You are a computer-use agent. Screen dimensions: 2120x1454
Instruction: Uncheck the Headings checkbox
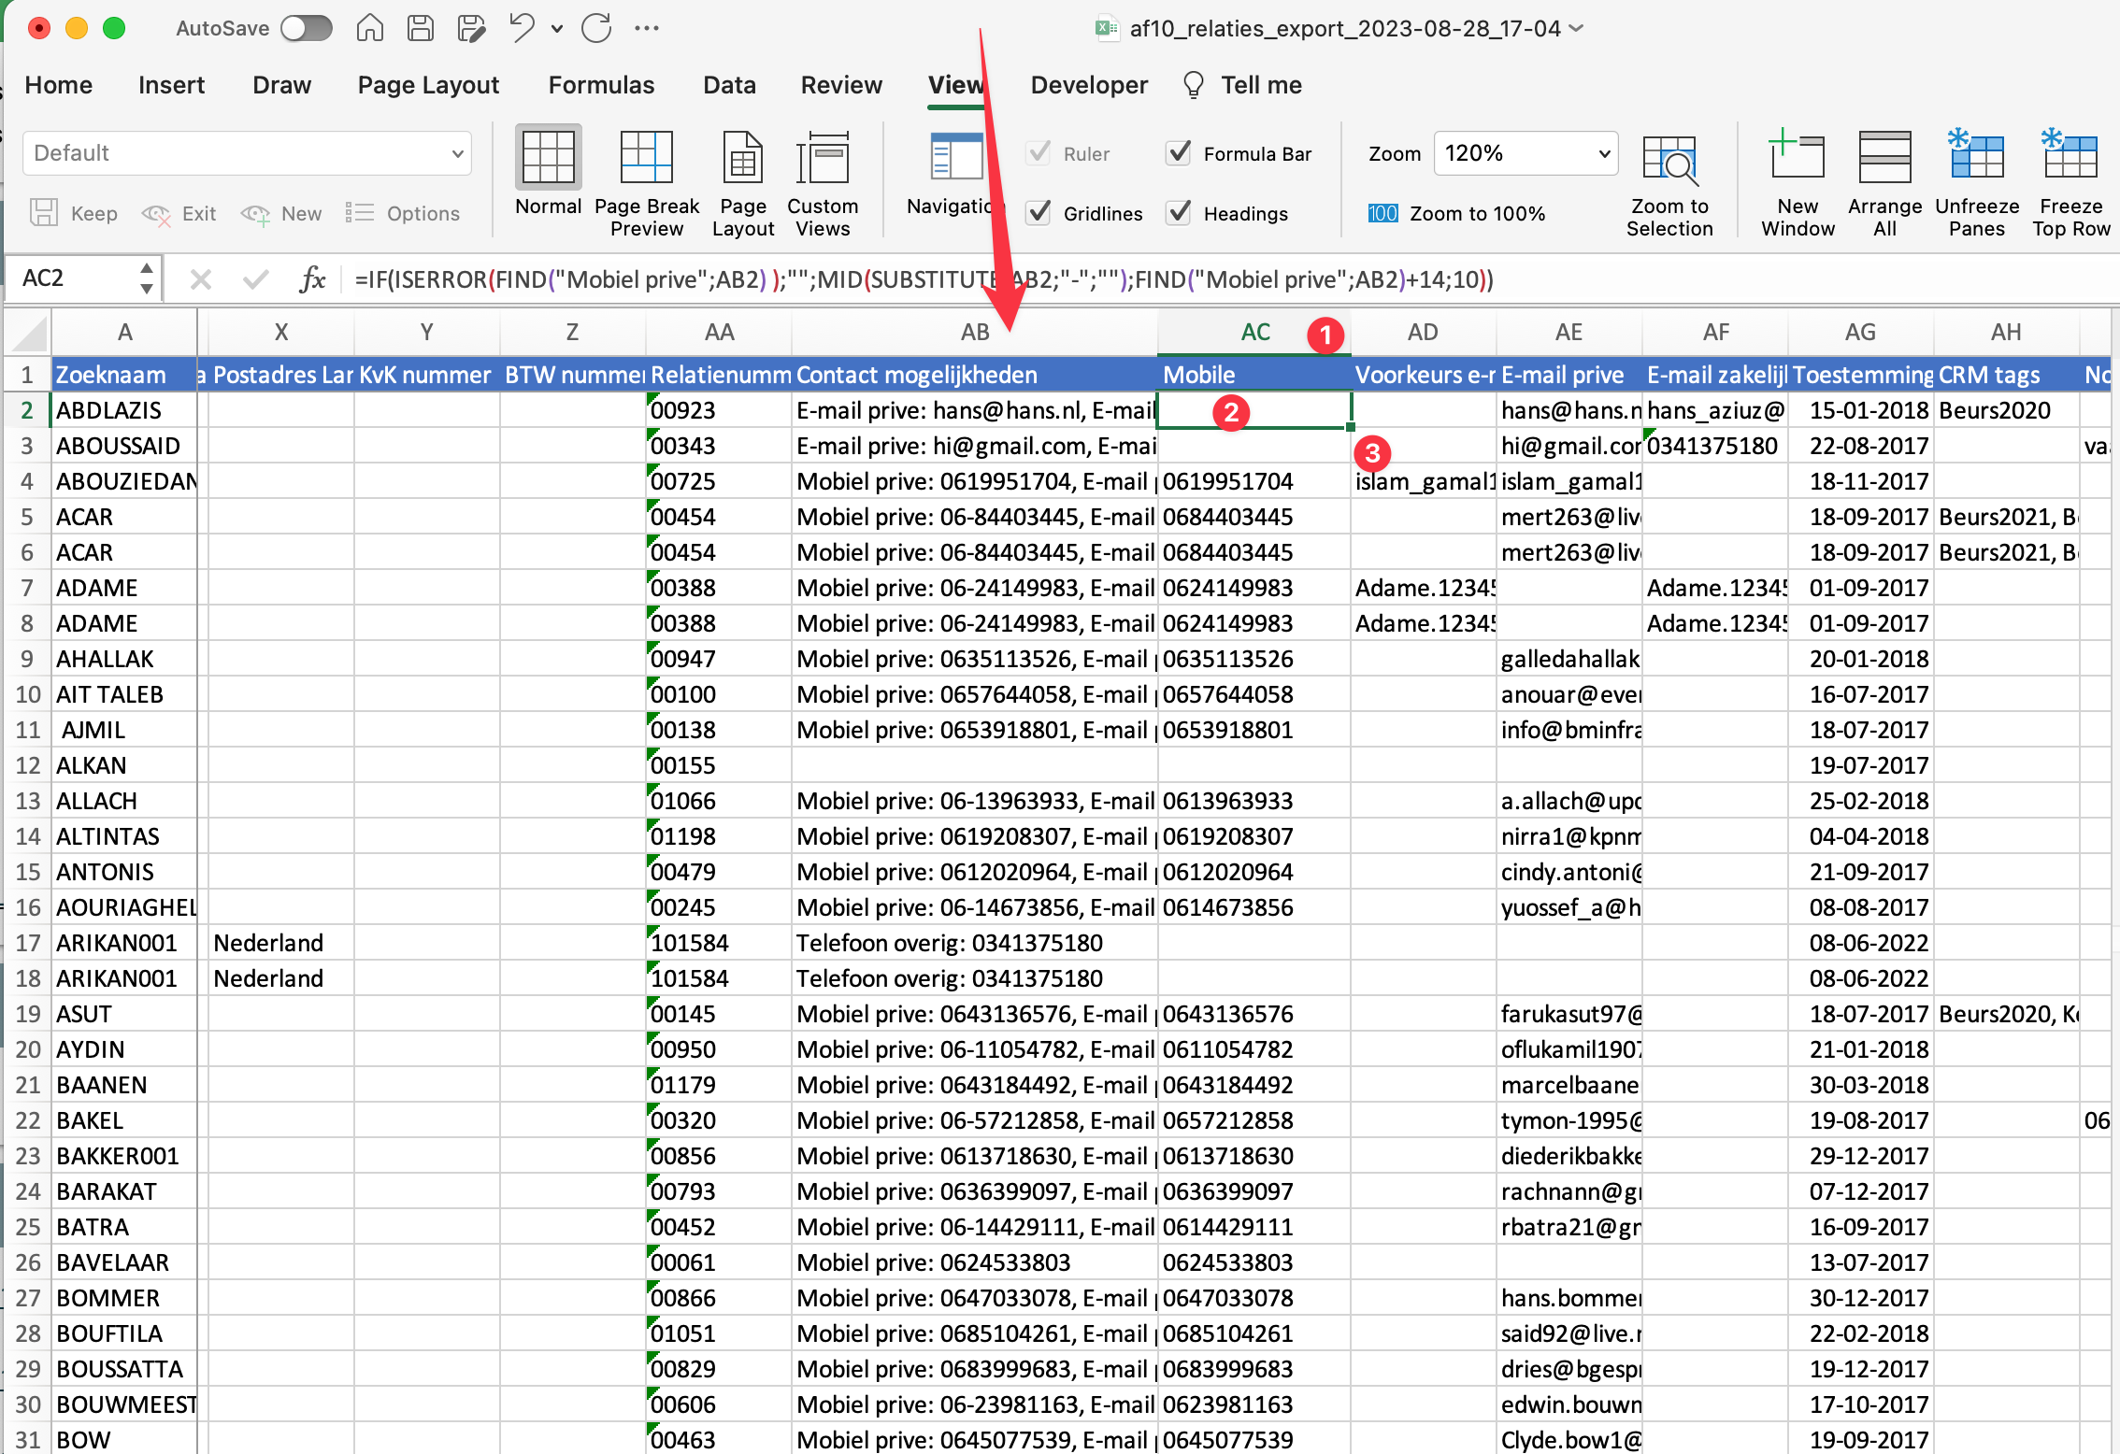(1180, 213)
